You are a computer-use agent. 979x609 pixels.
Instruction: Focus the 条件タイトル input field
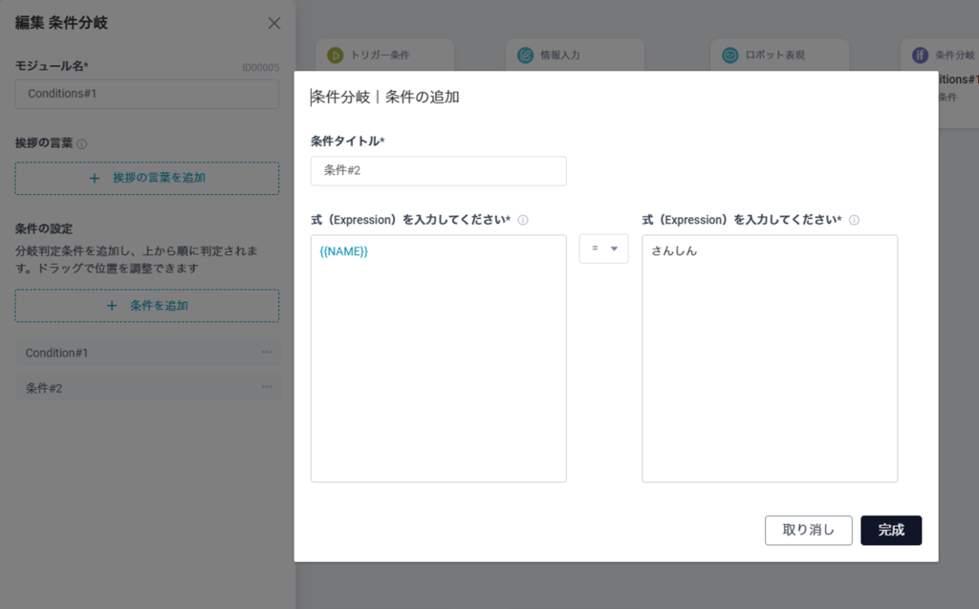pyautogui.click(x=438, y=171)
